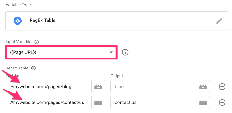
Task: Insert variable in the contact-us pattern field
Action: (x=98, y=102)
